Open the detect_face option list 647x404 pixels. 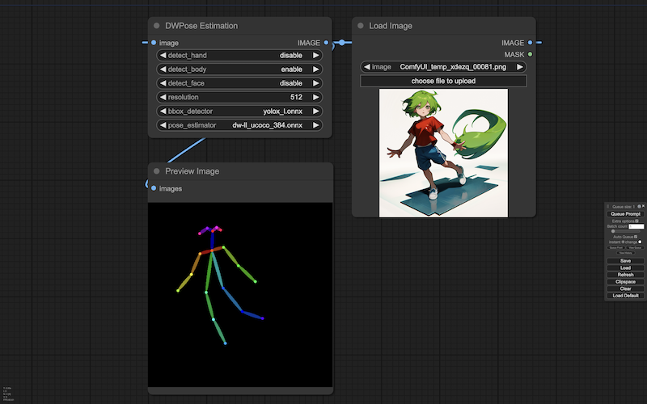[239, 83]
